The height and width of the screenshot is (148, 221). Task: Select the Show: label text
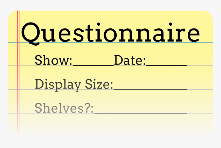pos(53,61)
